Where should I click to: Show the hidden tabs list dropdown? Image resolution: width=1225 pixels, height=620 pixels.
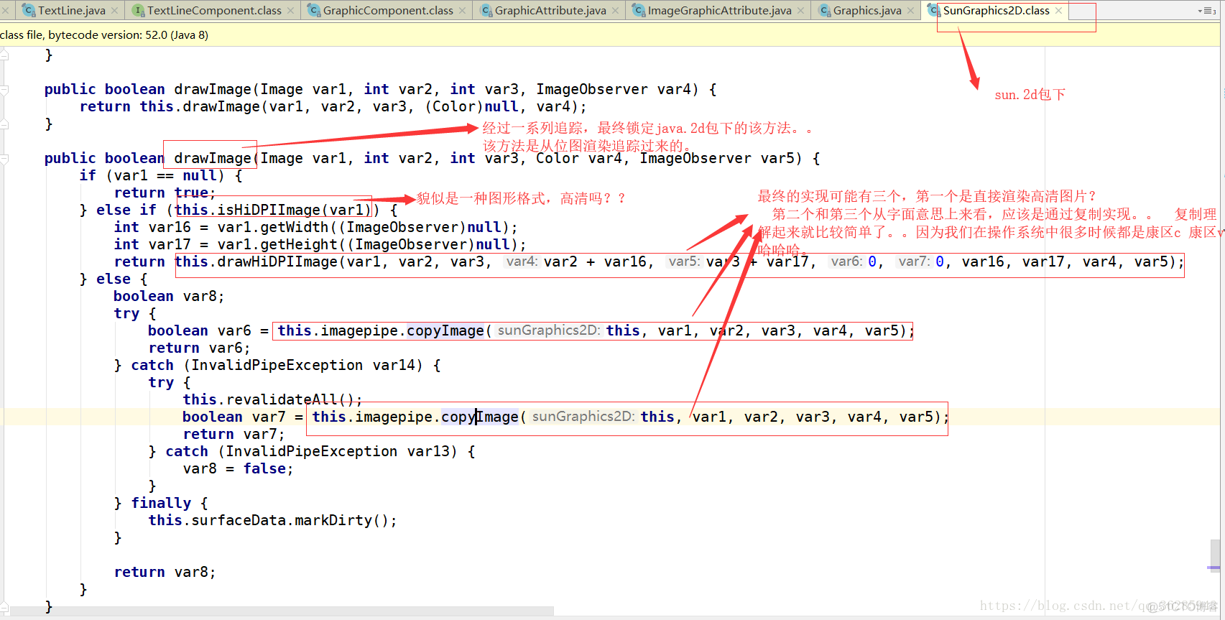[x=1206, y=11]
